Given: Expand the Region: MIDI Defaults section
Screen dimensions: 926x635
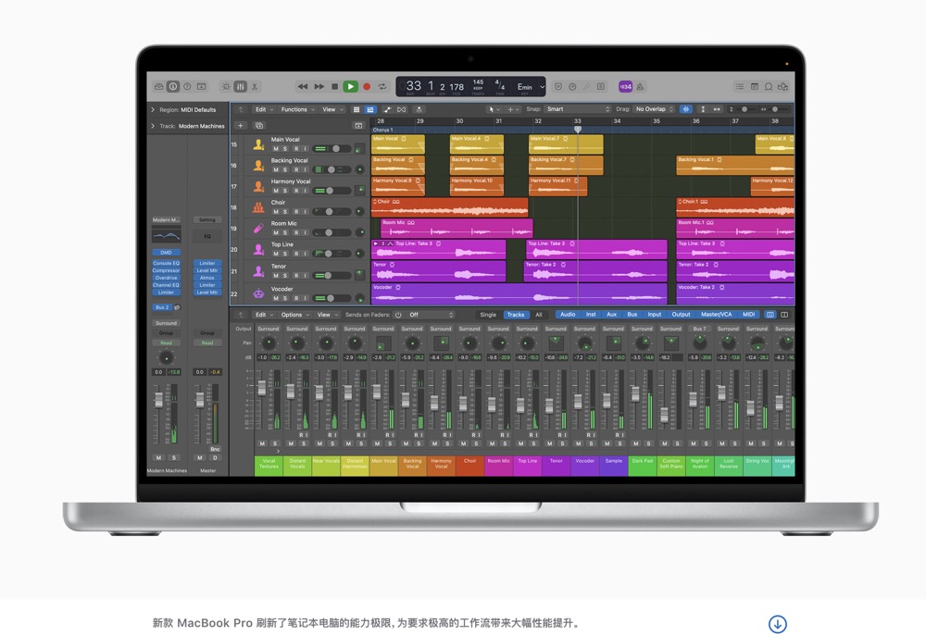Looking at the screenshot, I should [153, 110].
